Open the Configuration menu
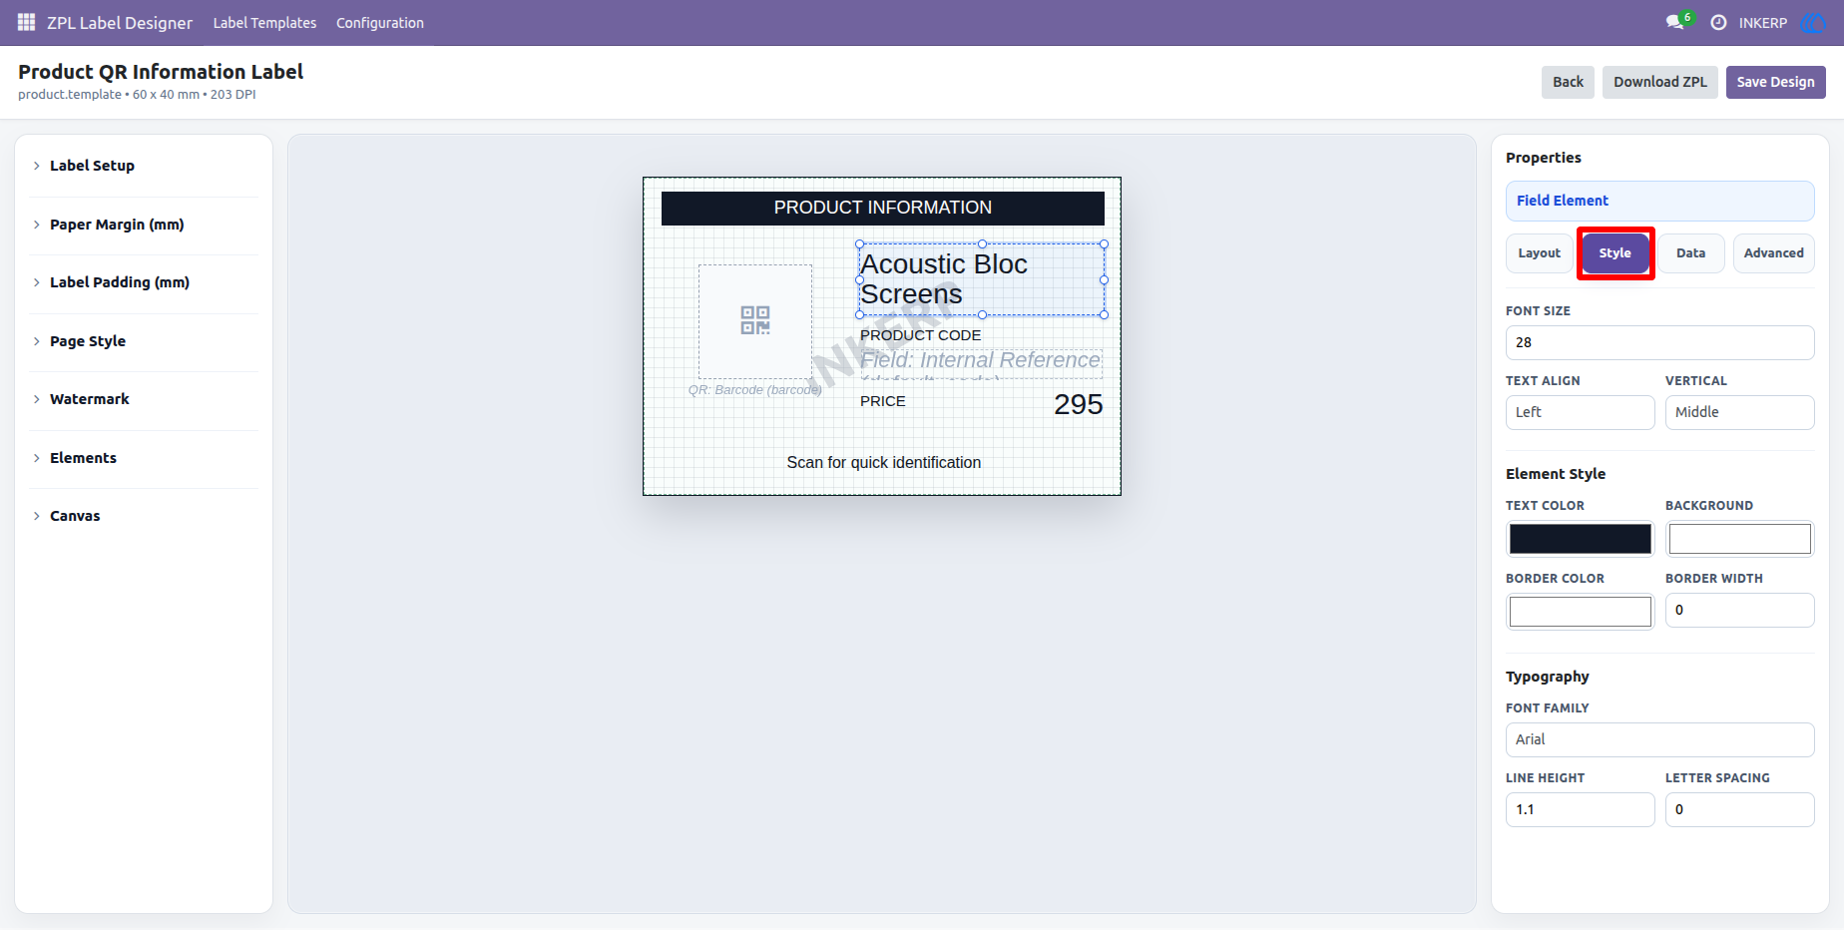 click(379, 23)
